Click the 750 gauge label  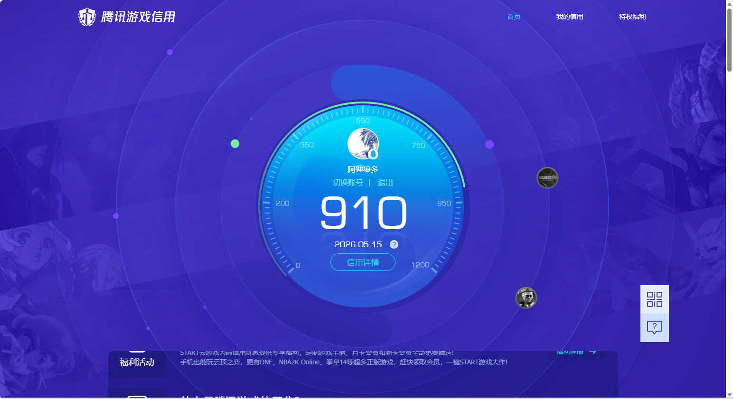click(418, 145)
